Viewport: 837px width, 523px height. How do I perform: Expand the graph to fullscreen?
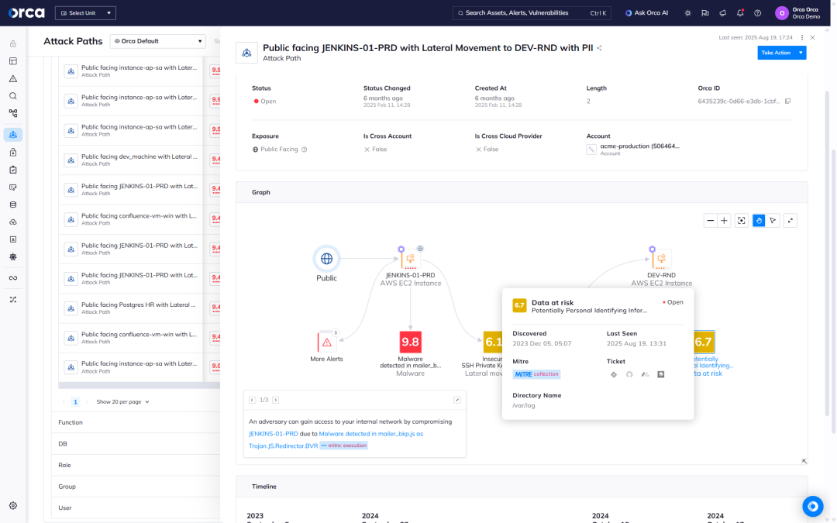(x=790, y=220)
